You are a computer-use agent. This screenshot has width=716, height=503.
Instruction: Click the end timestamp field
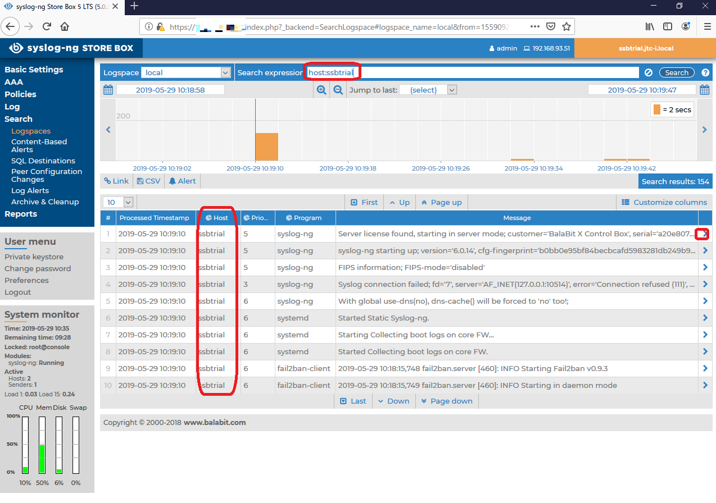coord(642,90)
